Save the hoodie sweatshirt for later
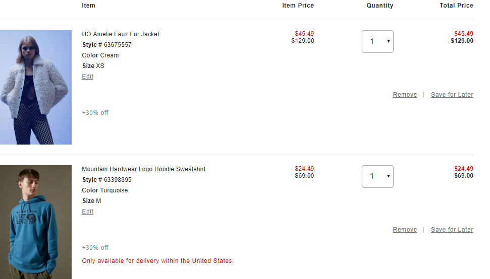 pos(452,230)
